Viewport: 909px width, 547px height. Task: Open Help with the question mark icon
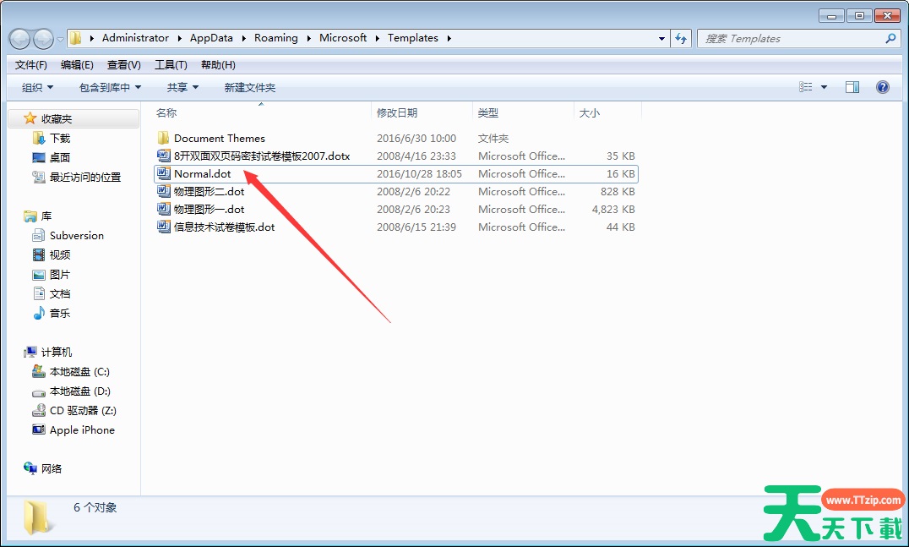[882, 87]
